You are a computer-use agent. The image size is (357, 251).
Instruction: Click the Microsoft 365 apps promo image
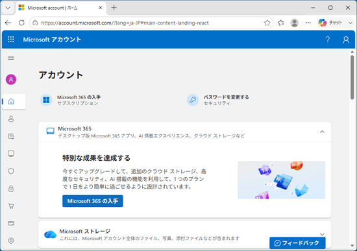(282, 180)
